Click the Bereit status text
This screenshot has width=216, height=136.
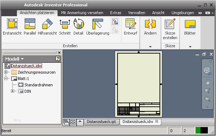pos(6,131)
